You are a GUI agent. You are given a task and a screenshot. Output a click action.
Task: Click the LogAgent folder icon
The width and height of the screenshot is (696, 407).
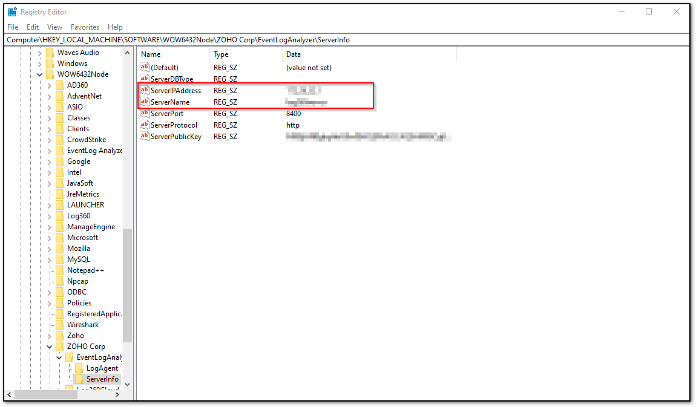(x=79, y=368)
